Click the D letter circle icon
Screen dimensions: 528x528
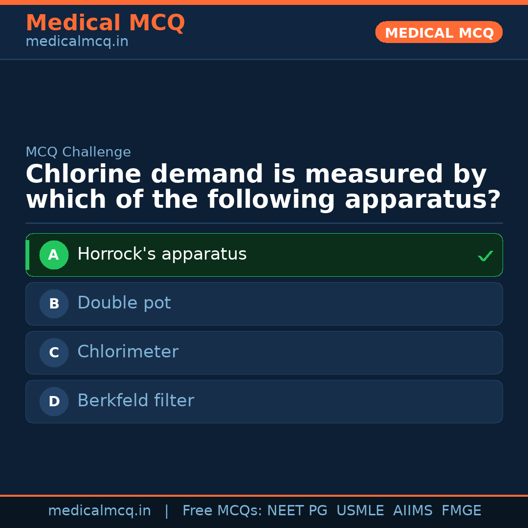[54, 401]
